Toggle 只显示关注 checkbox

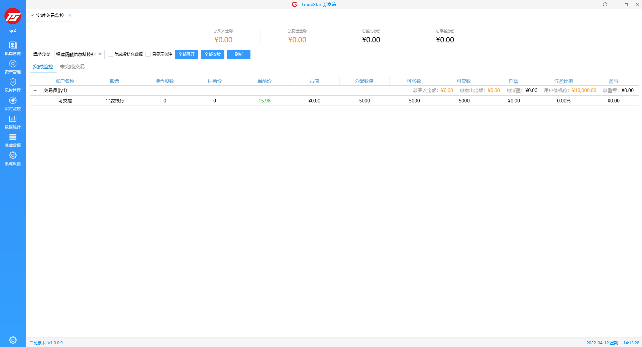pos(148,54)
